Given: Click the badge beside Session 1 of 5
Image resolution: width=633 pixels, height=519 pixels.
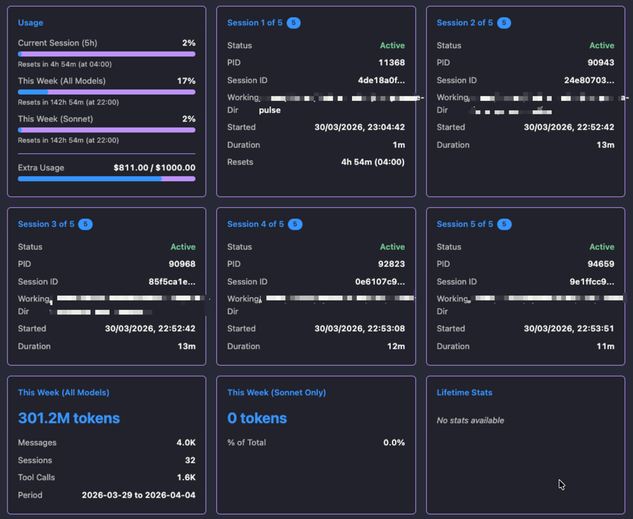Looking at the screenshot, I should [x=294, y=23].
